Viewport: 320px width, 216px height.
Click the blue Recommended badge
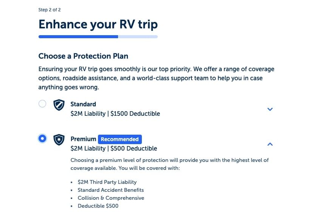[120, 139]
